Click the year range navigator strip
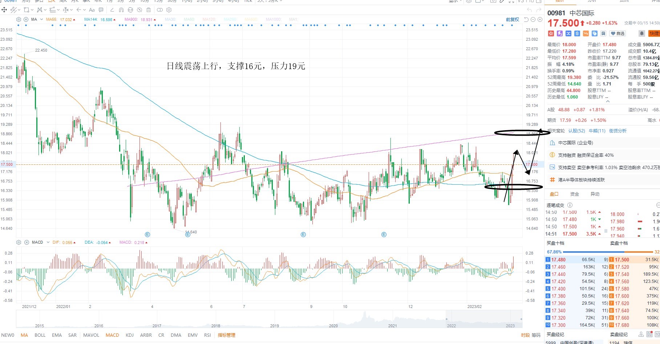 coord(269,319)
